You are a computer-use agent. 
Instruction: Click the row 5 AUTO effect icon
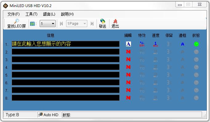[142, 75]
